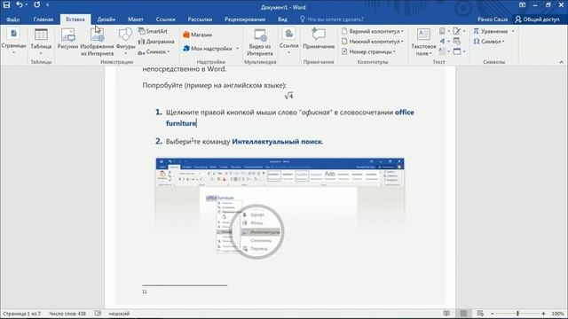568x319 pixels.
Task: Change language чешский in status bar
Action: (119, 313)
